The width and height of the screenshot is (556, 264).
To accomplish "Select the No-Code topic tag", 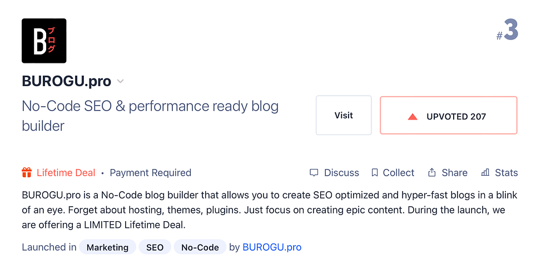I will [200, 247].
